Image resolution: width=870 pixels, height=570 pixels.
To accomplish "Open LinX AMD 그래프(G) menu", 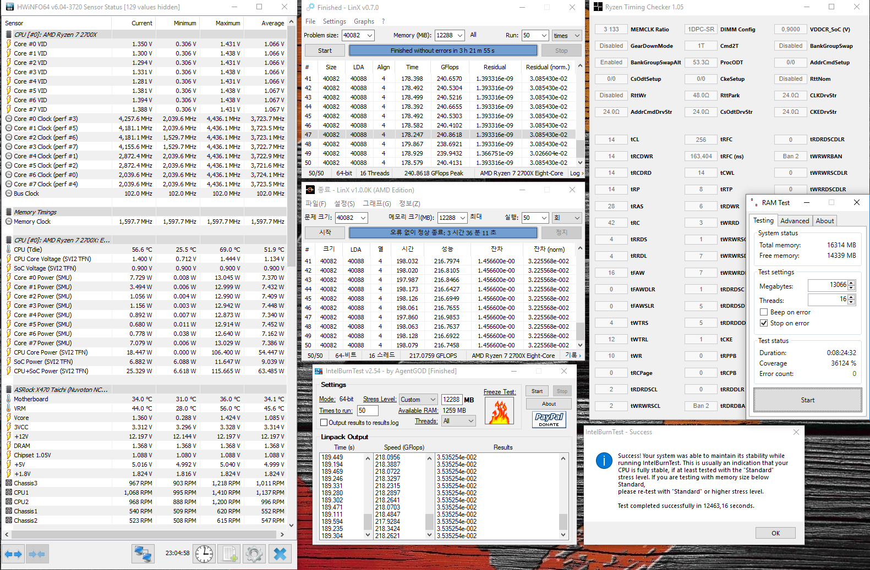I will [377, 203].
